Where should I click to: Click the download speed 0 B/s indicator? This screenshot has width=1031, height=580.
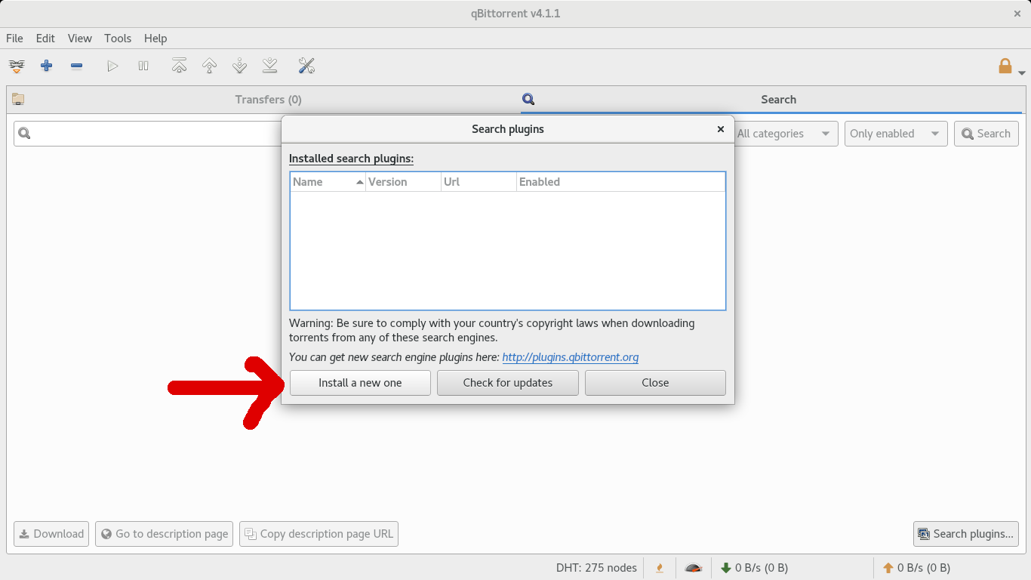[x=755, y=568]
